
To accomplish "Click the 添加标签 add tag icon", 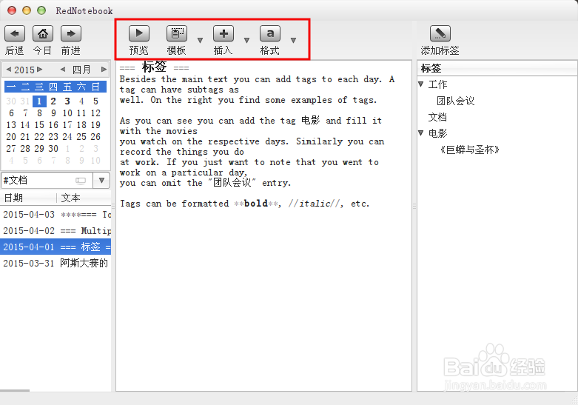I will tap(440, 33).
